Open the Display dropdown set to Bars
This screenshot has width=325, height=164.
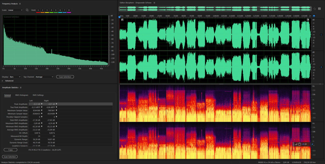[x=15, y=77]
